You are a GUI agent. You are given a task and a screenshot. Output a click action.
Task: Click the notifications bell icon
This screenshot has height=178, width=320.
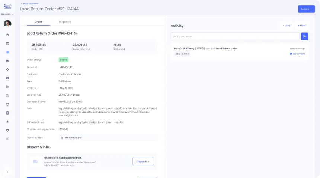coord(7,122)
